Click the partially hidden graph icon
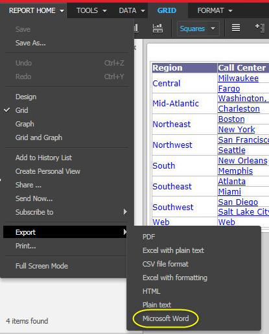The width and height of the screenshot is (269, 334). tap(136, 29)
